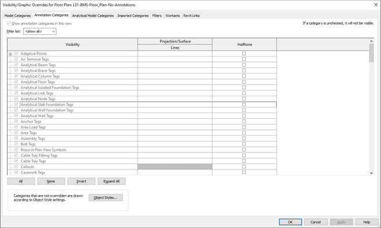Select Brace in Plan View Symbols row

(x=142, y=150)
